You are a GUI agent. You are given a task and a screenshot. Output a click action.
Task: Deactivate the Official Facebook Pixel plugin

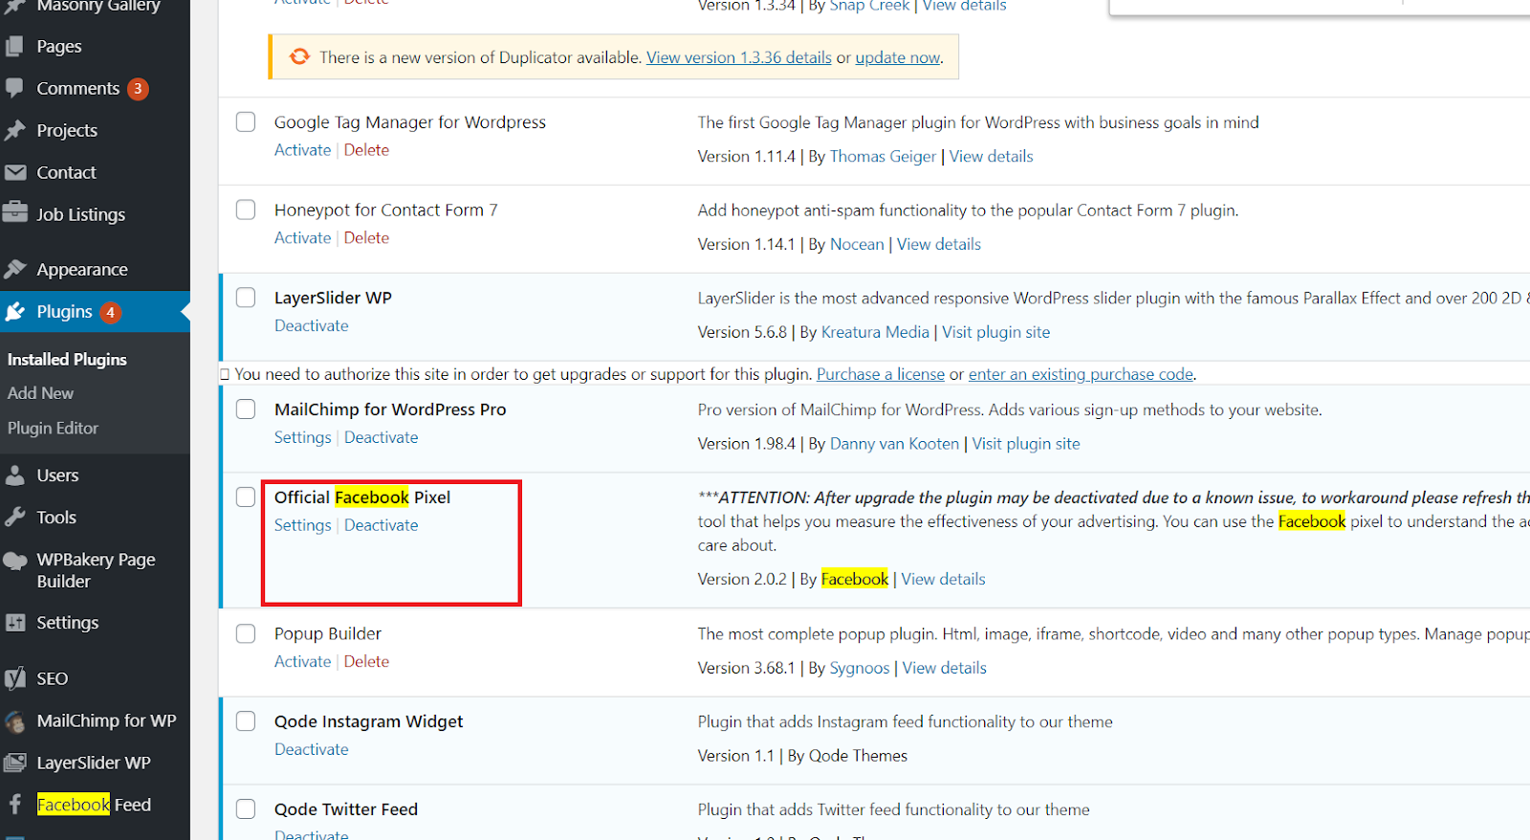(382, 525)
